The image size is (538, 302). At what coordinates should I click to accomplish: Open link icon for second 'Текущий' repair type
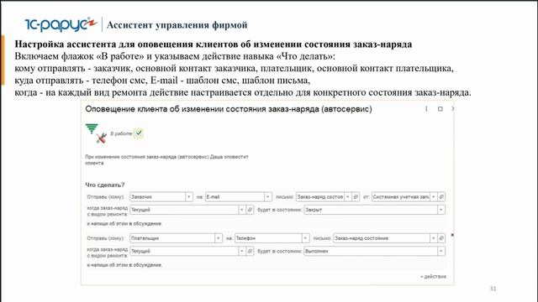pyautogui.click(x=251, y=251)
